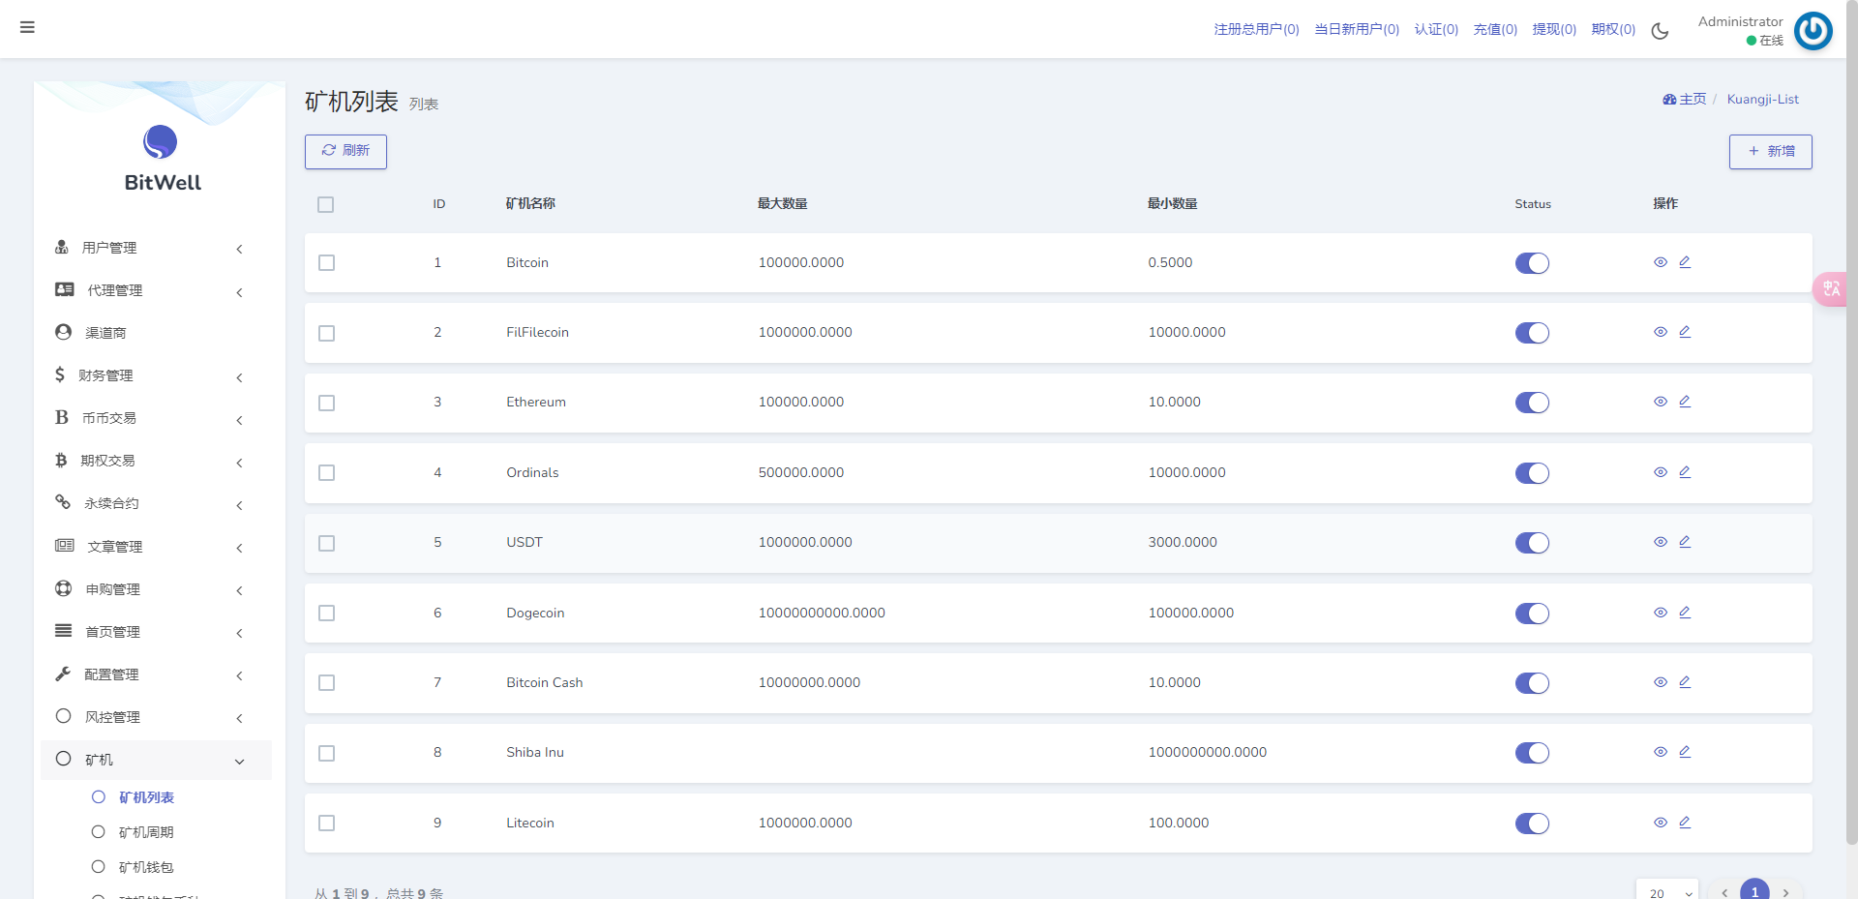View details of Bitcoin row
This screenshot has height=899, width=1858.
click(1661, 262)
